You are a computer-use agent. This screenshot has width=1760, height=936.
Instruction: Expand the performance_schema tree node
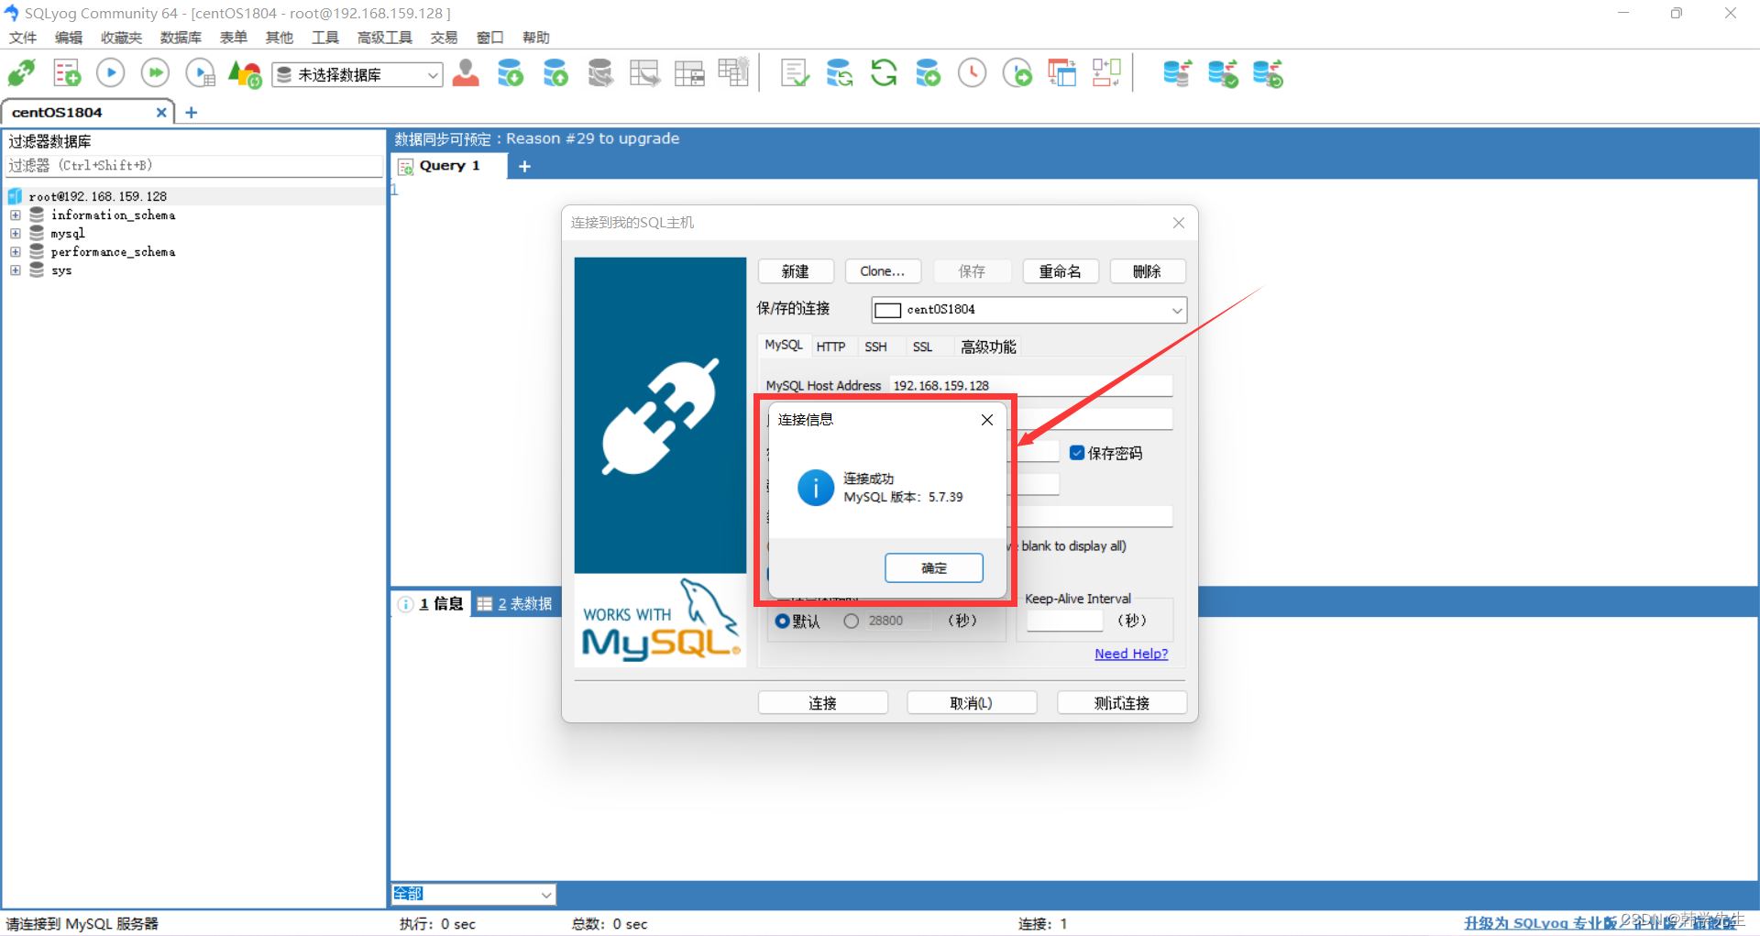click(16, 251)
